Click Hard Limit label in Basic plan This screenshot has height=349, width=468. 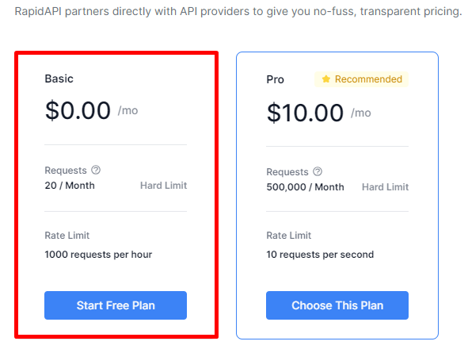pyautogui.click(x=164, y=186)
